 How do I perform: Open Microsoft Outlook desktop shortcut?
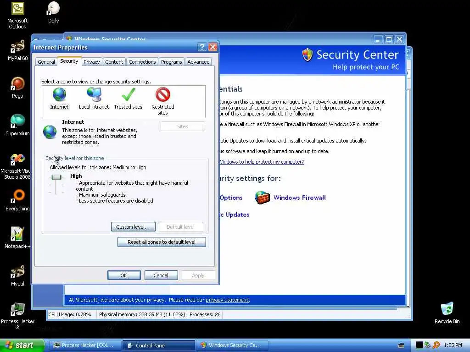tap(17, 15)
